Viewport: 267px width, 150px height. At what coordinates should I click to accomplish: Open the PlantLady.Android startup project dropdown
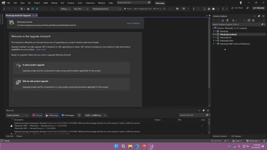107,9
